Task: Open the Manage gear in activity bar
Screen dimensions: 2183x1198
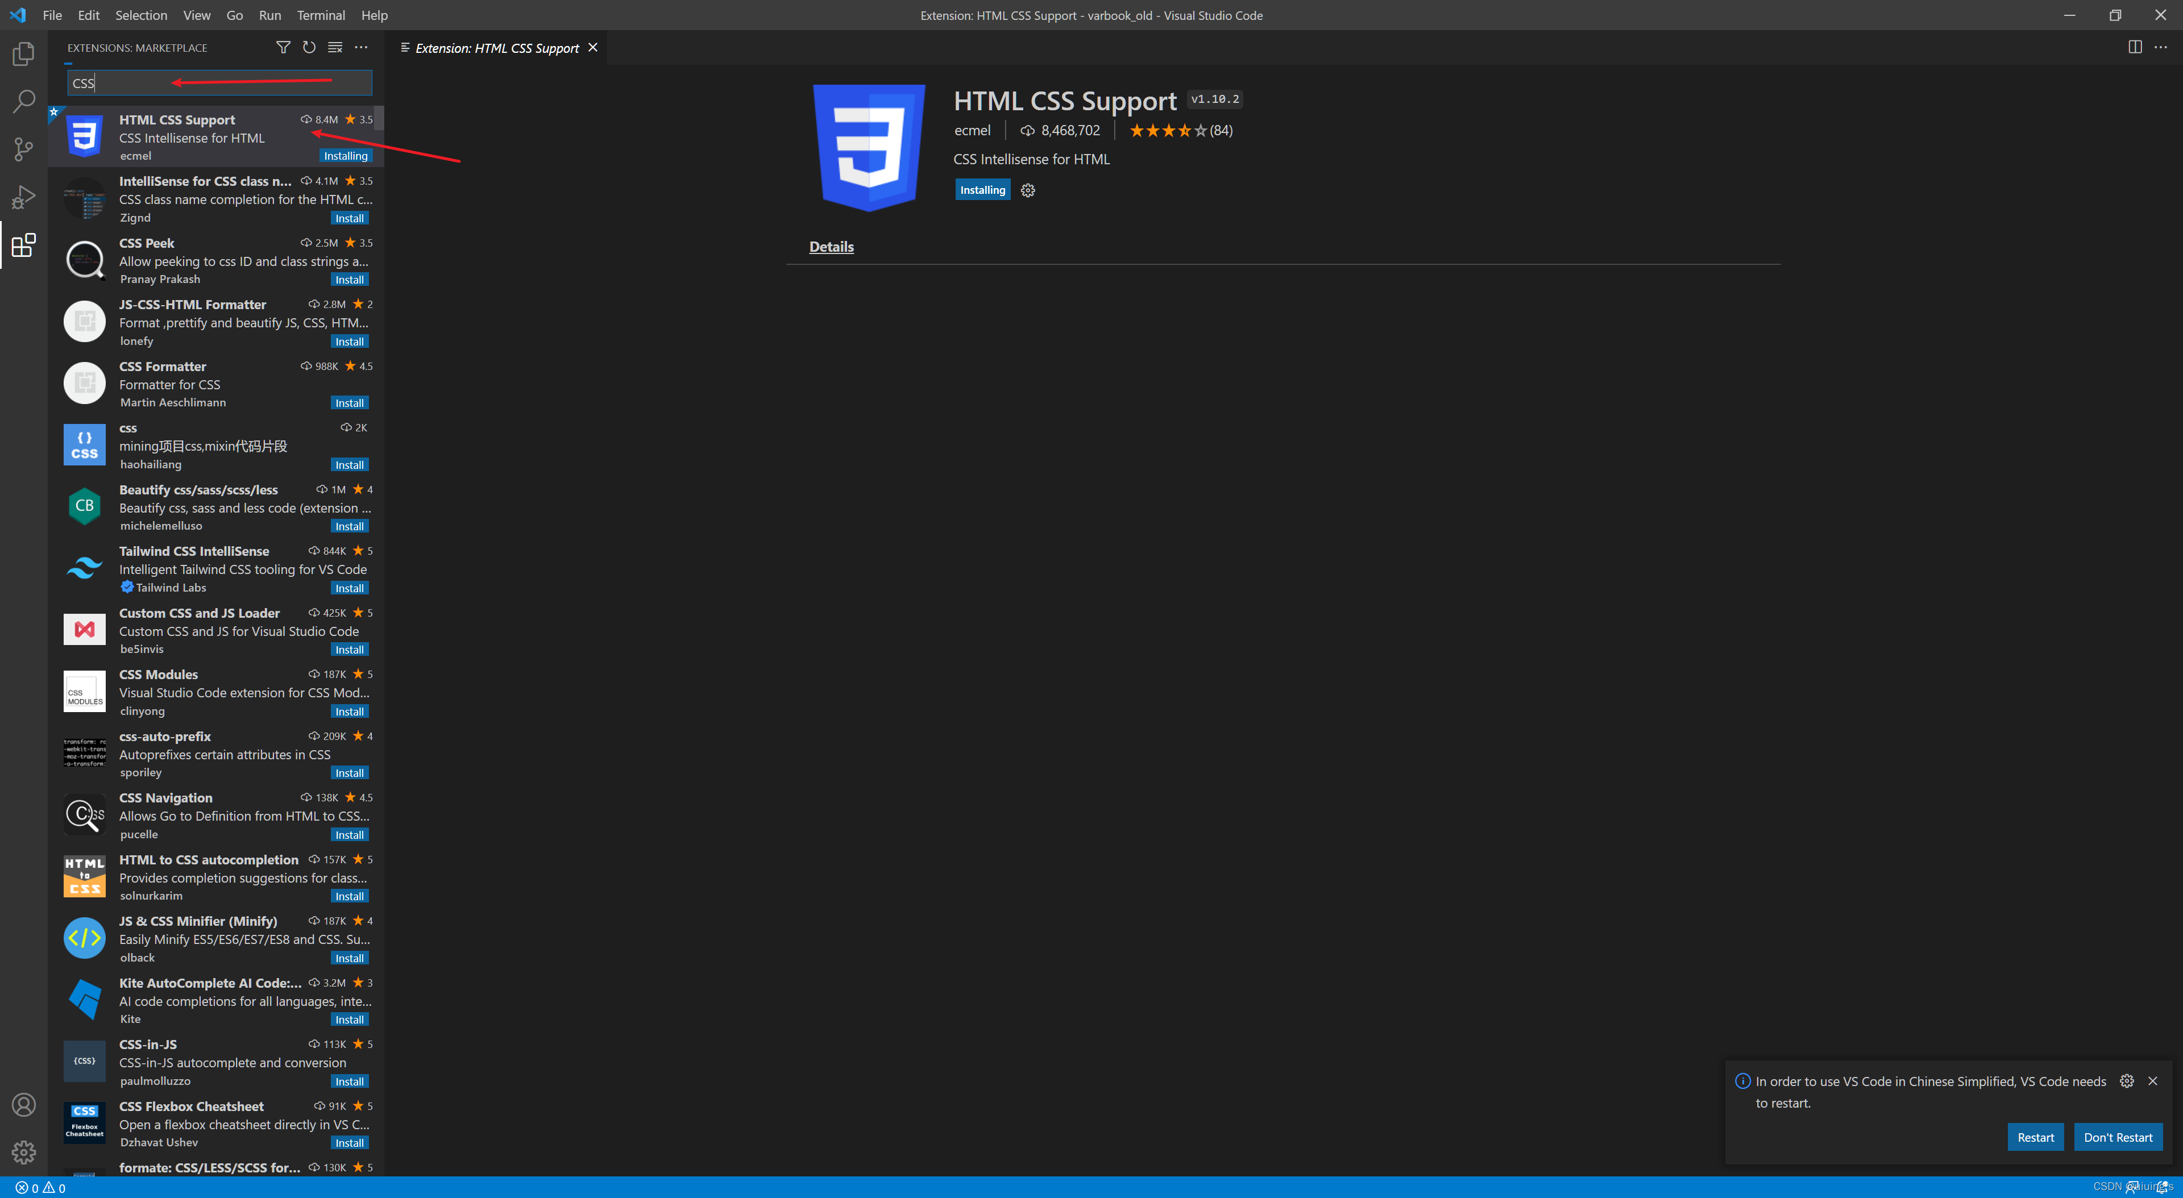Action: pos(24,1152)
